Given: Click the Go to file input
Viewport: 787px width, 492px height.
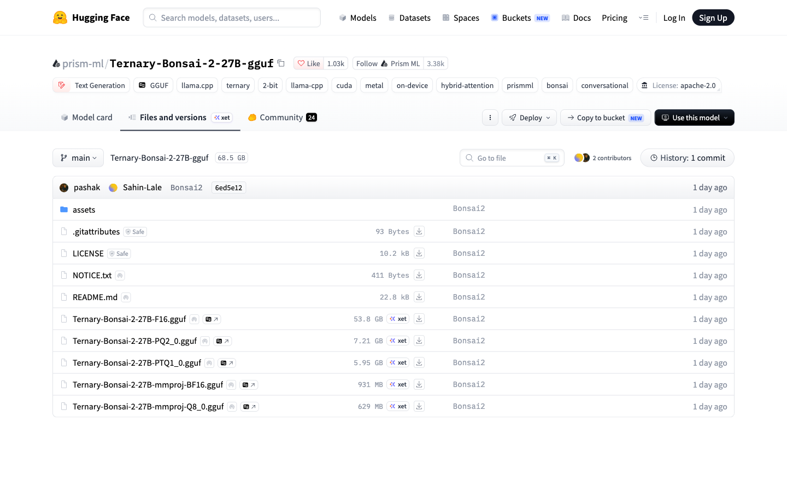Looking at the screenshot, I should 513,158.
